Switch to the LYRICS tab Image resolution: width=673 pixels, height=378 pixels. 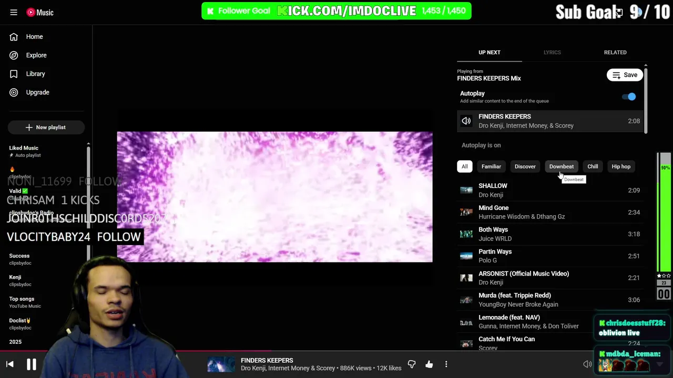[x=552, y=52]
